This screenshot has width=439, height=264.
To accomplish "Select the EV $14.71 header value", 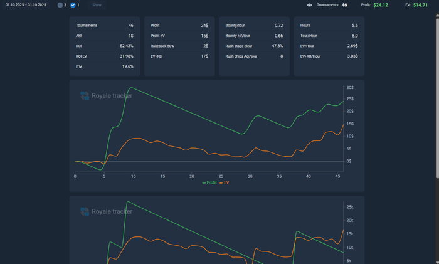I will pyautogui.click(x=420, y=5).
